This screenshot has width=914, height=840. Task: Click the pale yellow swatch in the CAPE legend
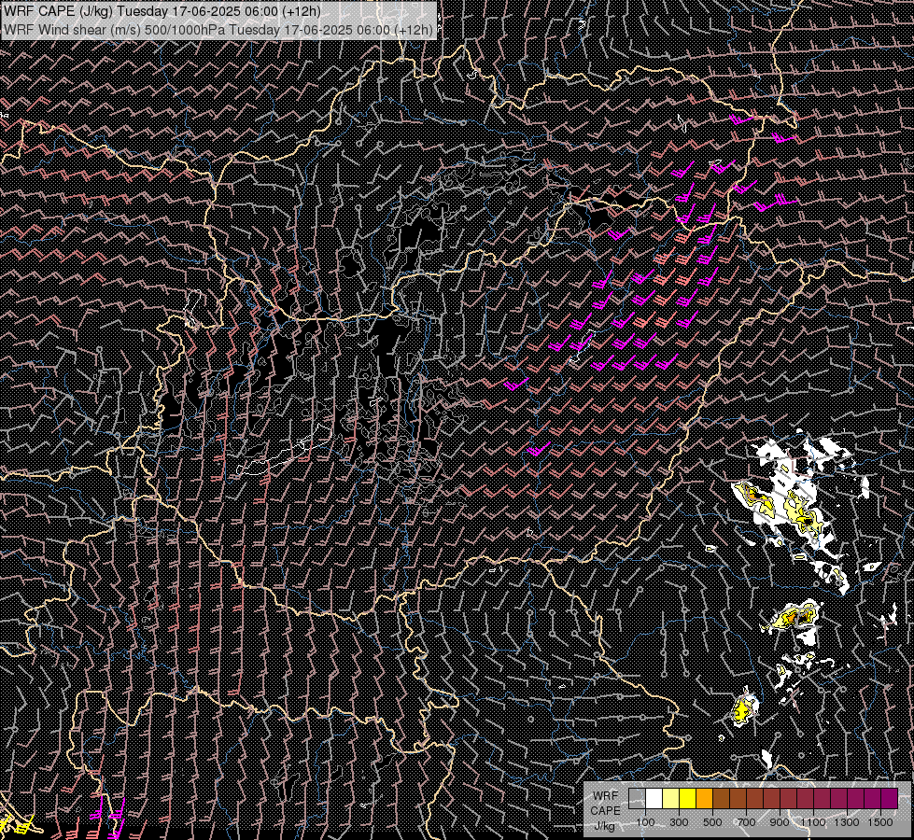671,798
